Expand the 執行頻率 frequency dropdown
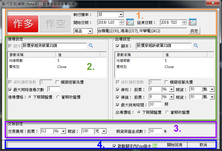 point(121,15)
